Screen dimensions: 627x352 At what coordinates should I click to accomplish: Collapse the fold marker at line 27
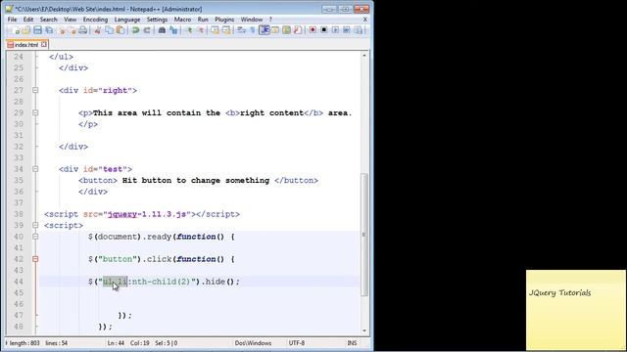(x=35, y=90)
